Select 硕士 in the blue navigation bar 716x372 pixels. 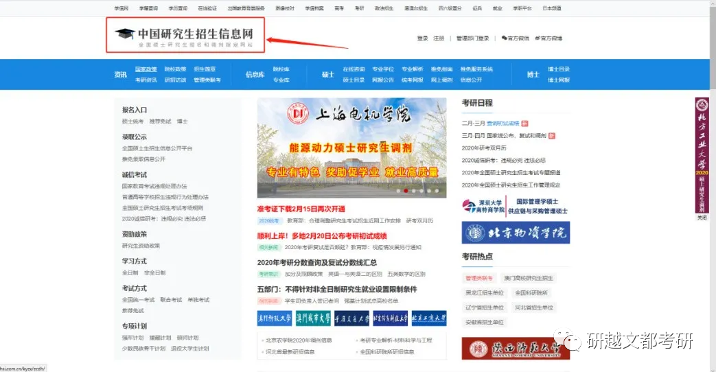coord(328,74)
